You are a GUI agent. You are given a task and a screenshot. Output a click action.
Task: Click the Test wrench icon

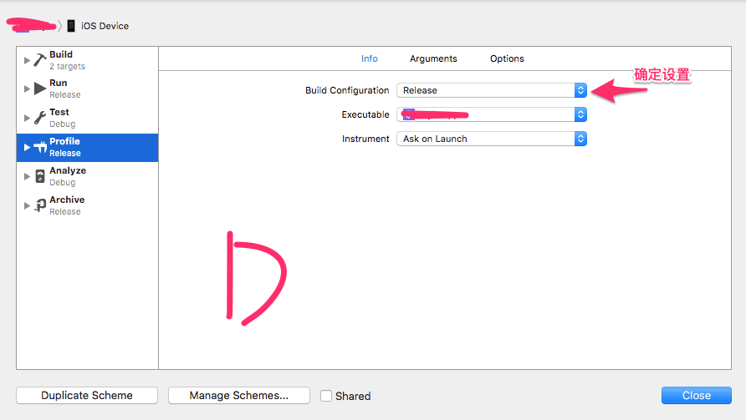pos(40,118)
